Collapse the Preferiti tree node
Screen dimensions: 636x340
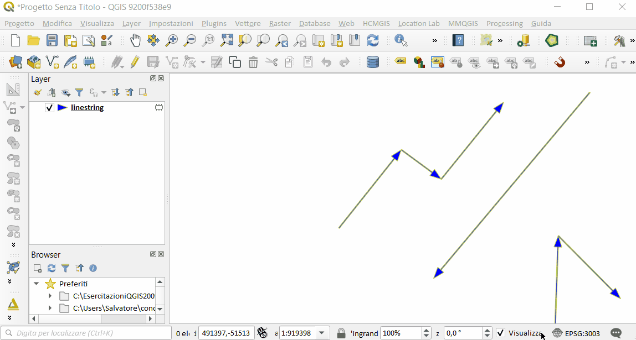[x=37, y=284]
